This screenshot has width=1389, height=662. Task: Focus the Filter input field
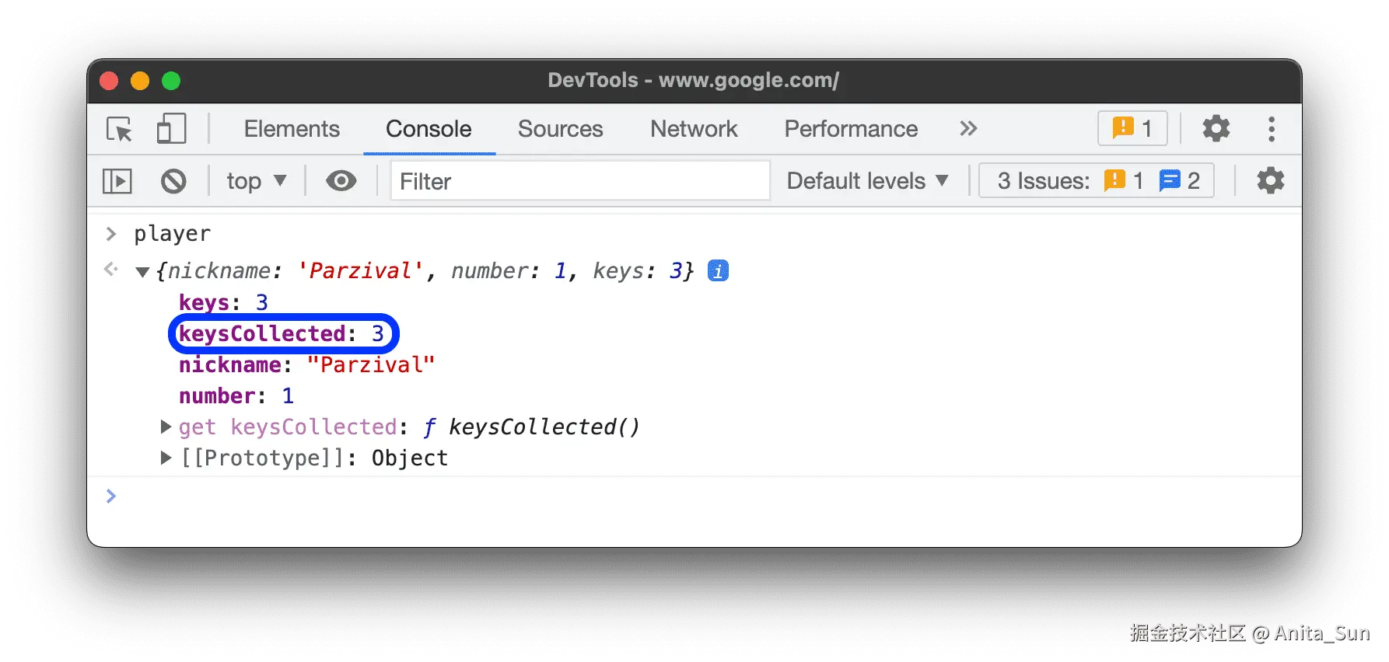pyautogui.click(x=579, y=182)
